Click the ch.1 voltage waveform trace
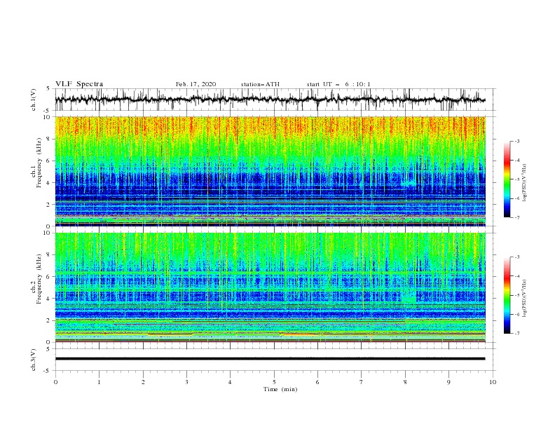The height and width of the screenshot is (429, 555). [270, 100]
